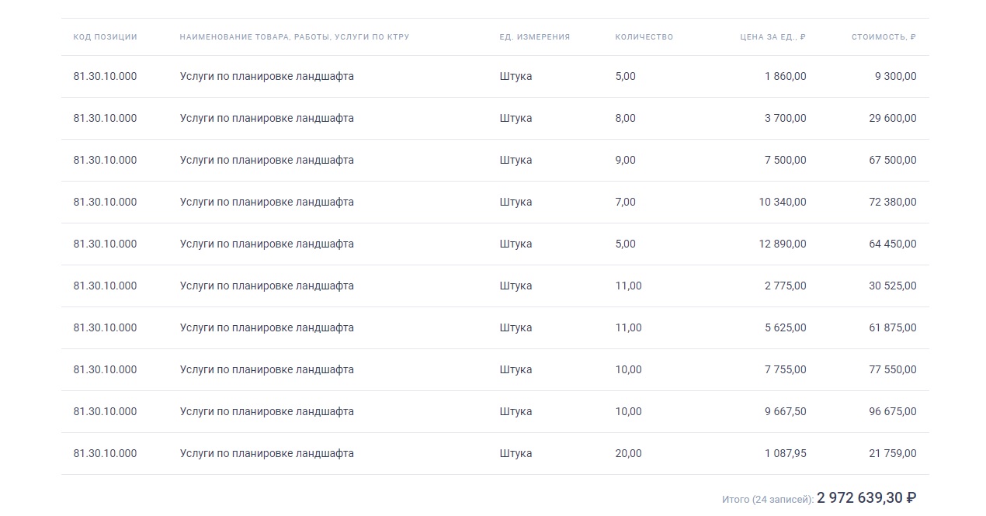986x516 pixels.
Task: Click the unit price 10 340,00
Action: tap(782, 203)
